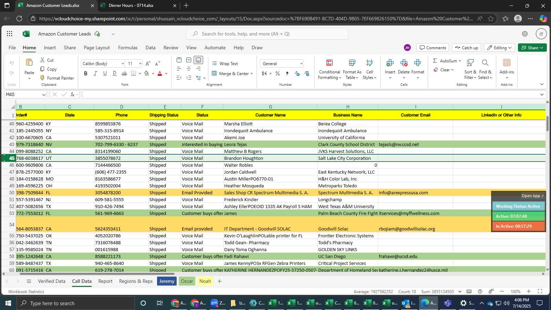551x310 pixels.
Task: Open the Microsoft 365 app launcher
Action: 10,34
